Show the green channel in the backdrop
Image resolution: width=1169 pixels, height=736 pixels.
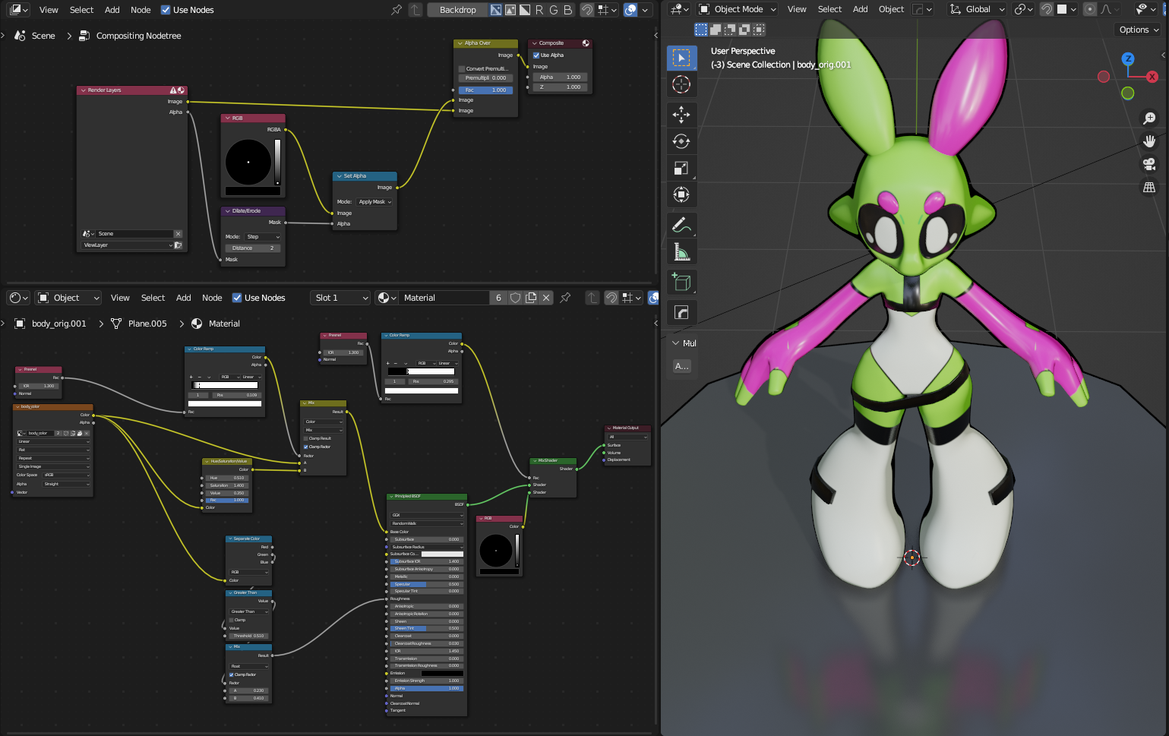pyautogui.click(x=553, y=10)
